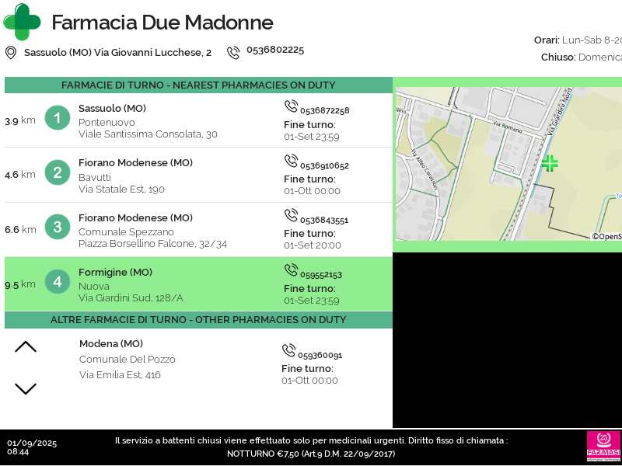622x466 pixels.
Task: Select the number 4 circle badge
Action: [58, 281]
